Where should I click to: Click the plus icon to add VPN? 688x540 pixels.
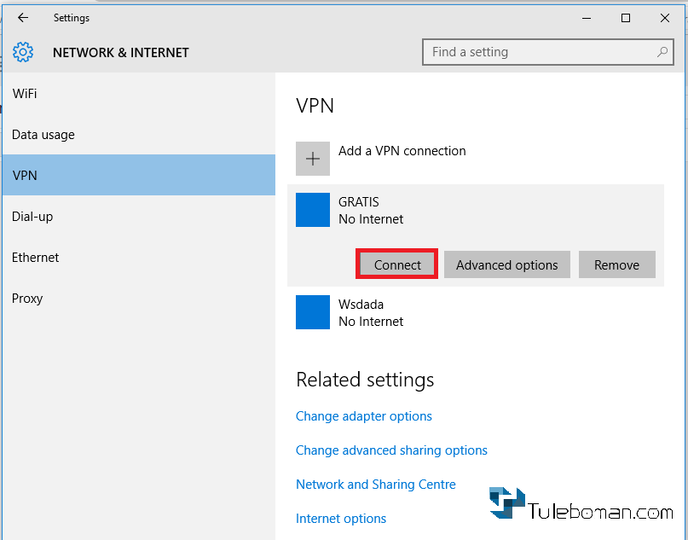[x=312, y=159]
